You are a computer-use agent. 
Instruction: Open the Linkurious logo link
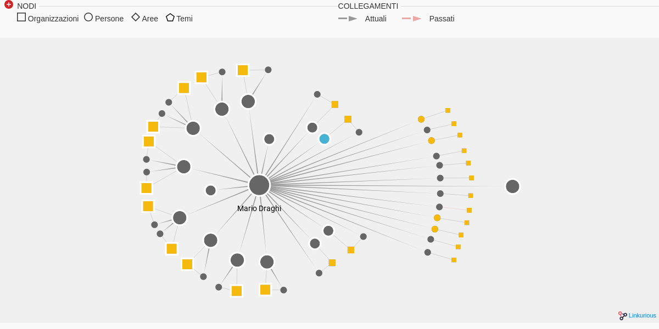click(637, 315)
